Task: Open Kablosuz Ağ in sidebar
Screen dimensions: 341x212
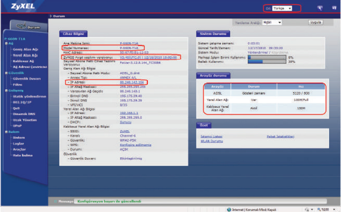Action: click(x=23, y=61)
